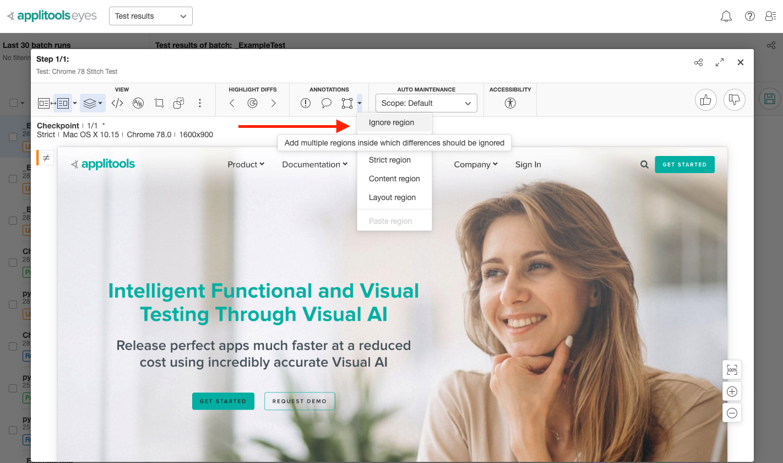Viewport: 783px width, 463px height.
Task: Click the Paste region menu entry
Action: (394, 221)
